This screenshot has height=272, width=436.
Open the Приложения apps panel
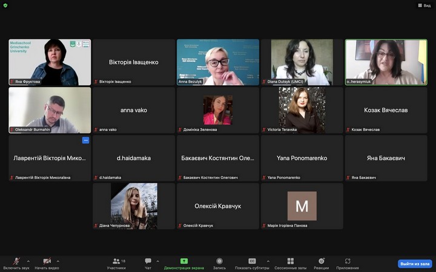(348, 263)
